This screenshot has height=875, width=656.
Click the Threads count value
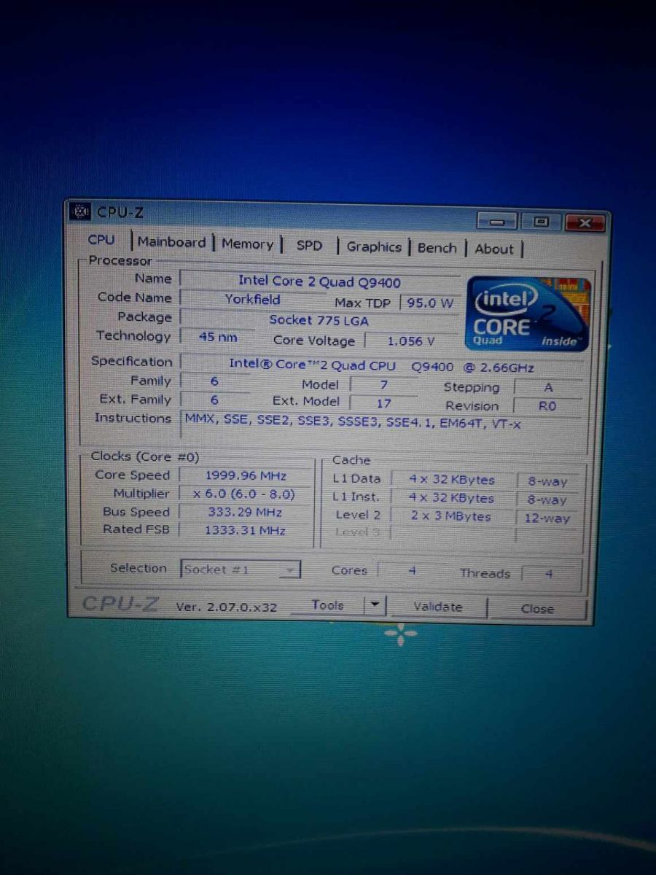tap(550, 575)
